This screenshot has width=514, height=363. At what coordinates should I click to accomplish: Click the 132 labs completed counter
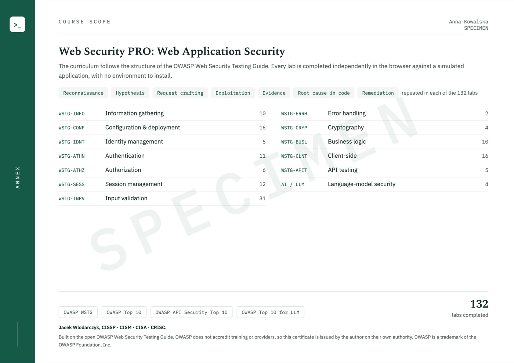470,308
